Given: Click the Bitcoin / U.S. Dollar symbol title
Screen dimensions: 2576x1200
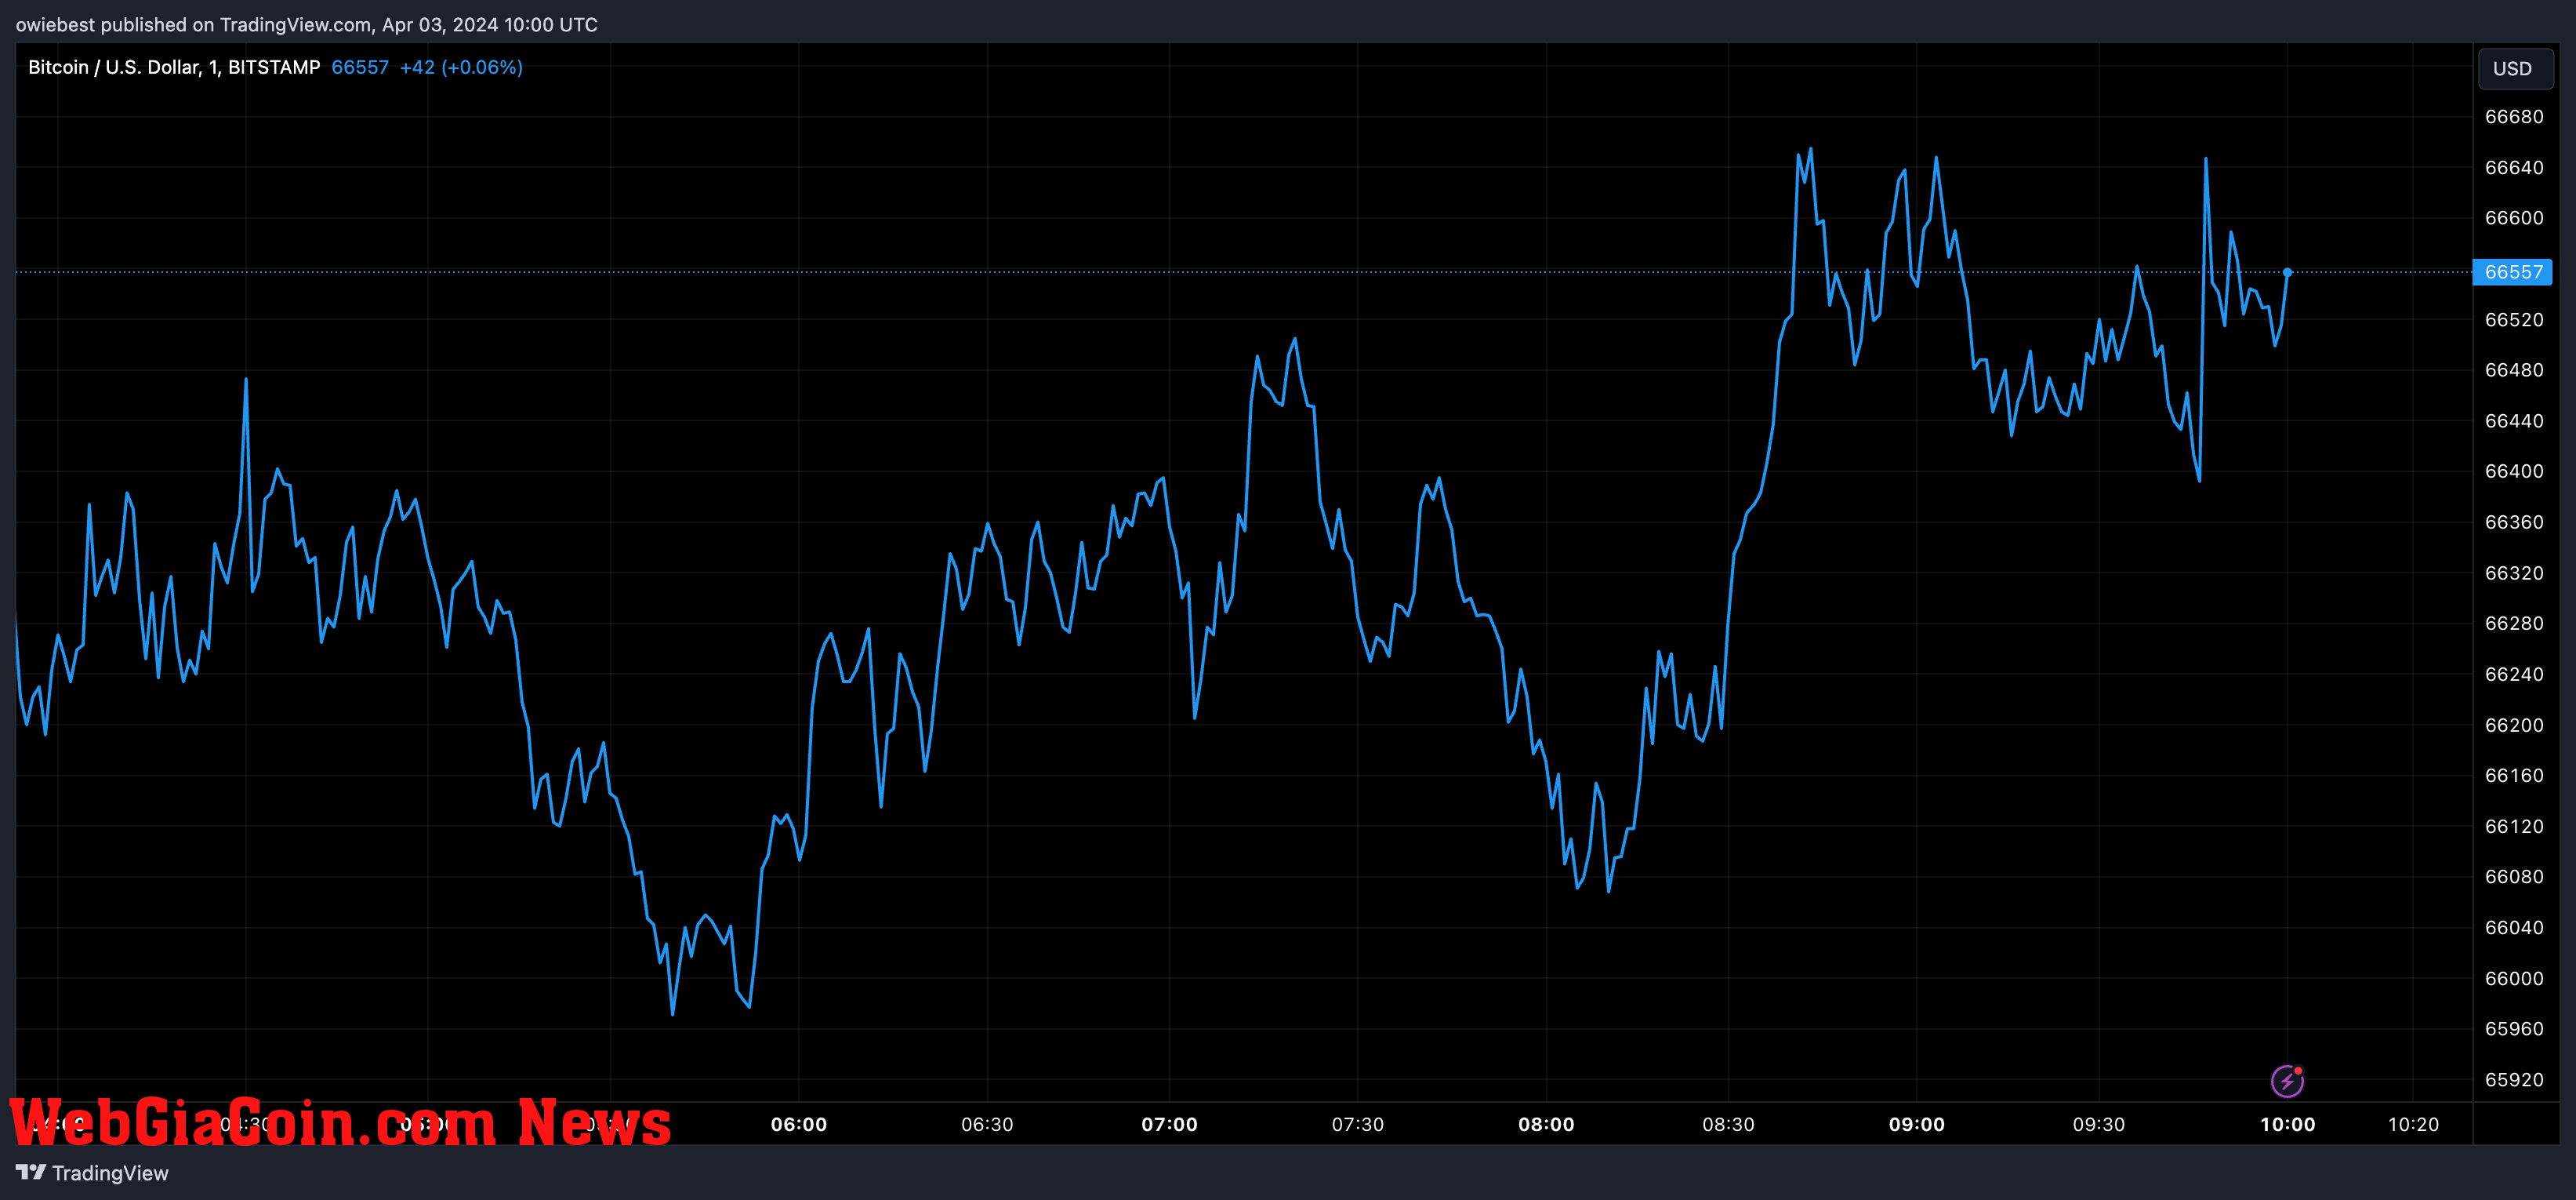Looking at the screenshot, I should pos(174,67).
